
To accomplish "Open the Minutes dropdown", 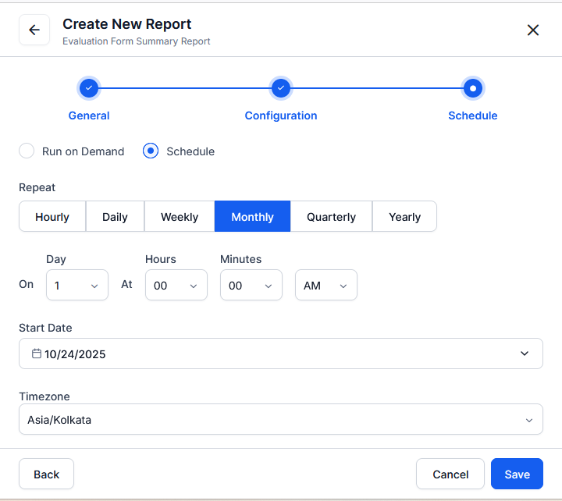I will pos(251,286).
